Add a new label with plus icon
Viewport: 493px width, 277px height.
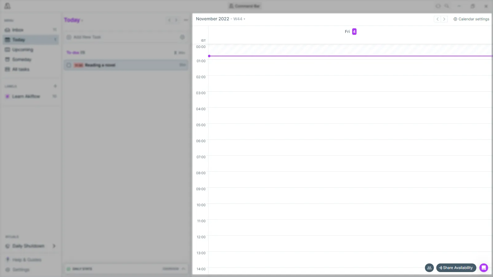(x=55, y=86)
